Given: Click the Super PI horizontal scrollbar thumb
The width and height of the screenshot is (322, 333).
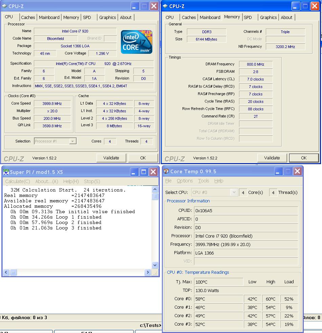Looking at the screenshot, I should tap(13, 272).
